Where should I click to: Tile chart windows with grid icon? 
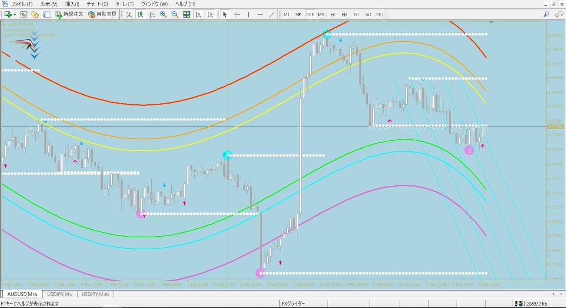[x=187, y=14]
